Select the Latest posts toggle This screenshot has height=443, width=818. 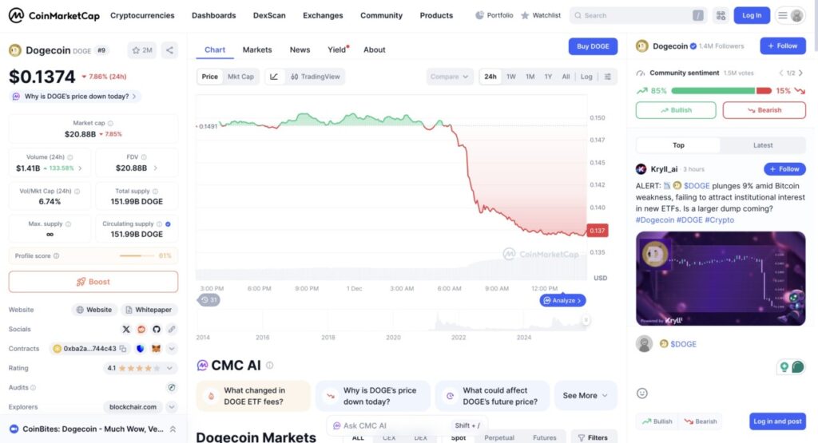tap(762, 145)
